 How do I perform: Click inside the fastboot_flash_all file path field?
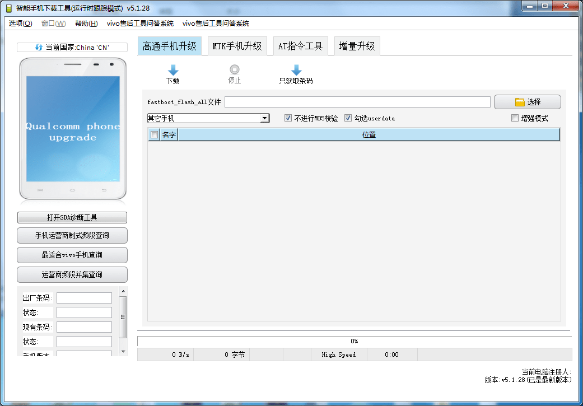tap(358, 101)
